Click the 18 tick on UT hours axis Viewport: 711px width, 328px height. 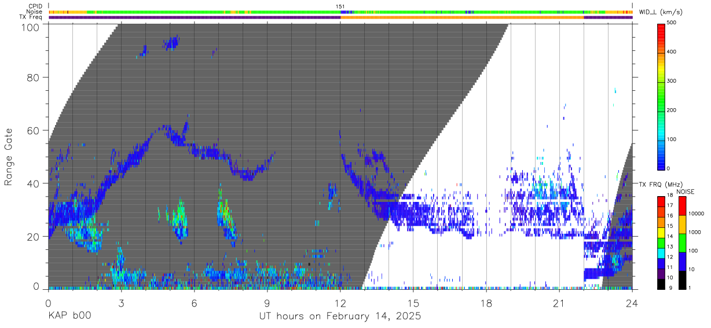coord(486,304)
